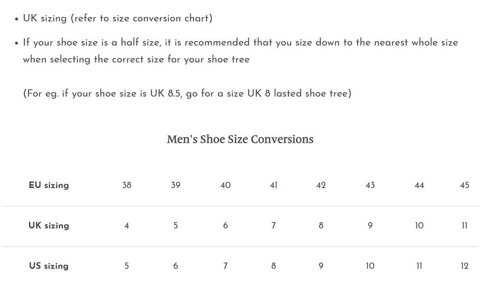Image resolution: width=494 pixels, height=285 pixels.
Task: Select the US sizing row label
Action: (x=49, y=266)
